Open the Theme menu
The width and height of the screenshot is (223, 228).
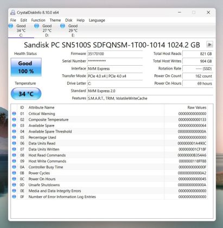coord(55,20)
